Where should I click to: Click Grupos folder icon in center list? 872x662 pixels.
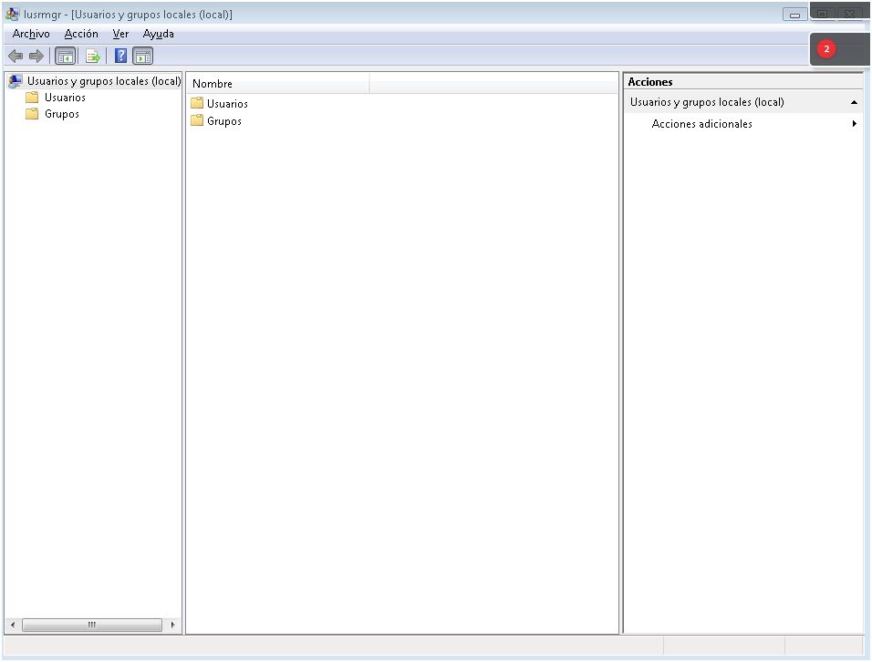click(197, 121)
